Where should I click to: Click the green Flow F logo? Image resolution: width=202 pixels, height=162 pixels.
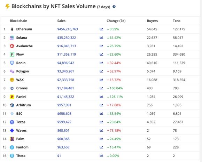[12, 55]
